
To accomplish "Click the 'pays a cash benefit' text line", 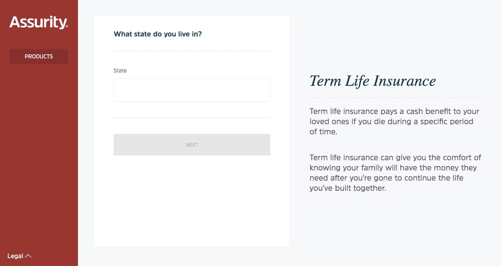I will [x=394, y=111].
